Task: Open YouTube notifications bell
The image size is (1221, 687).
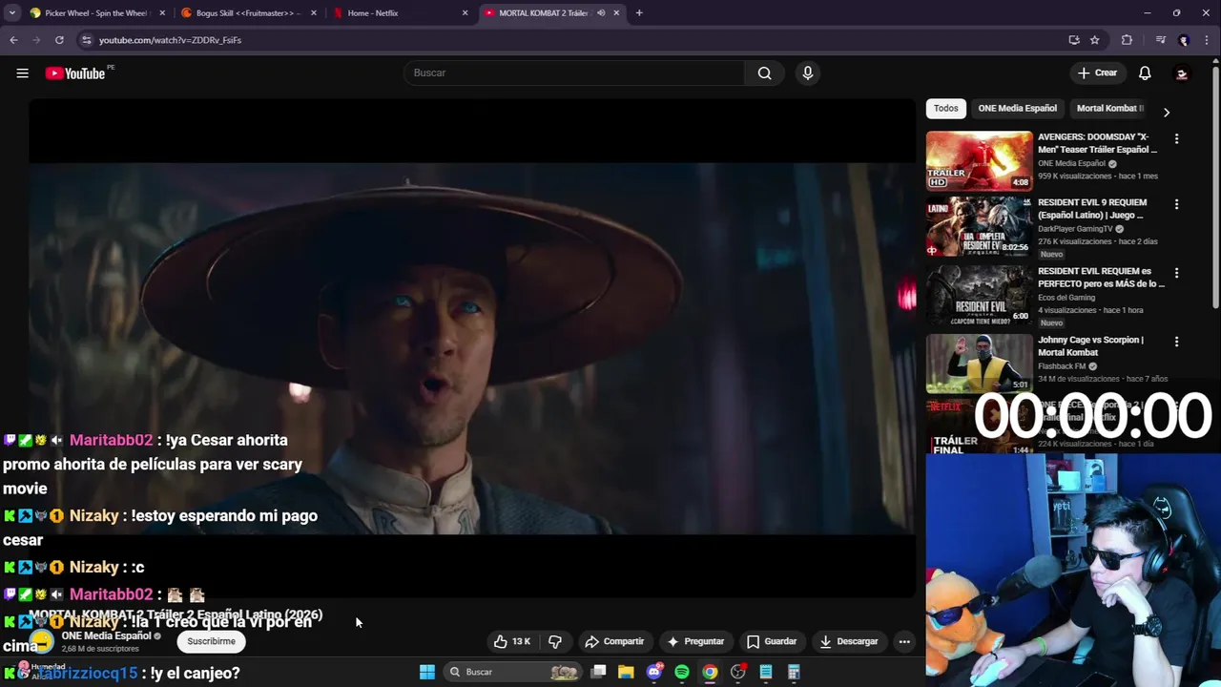Action: point(1145,73)
